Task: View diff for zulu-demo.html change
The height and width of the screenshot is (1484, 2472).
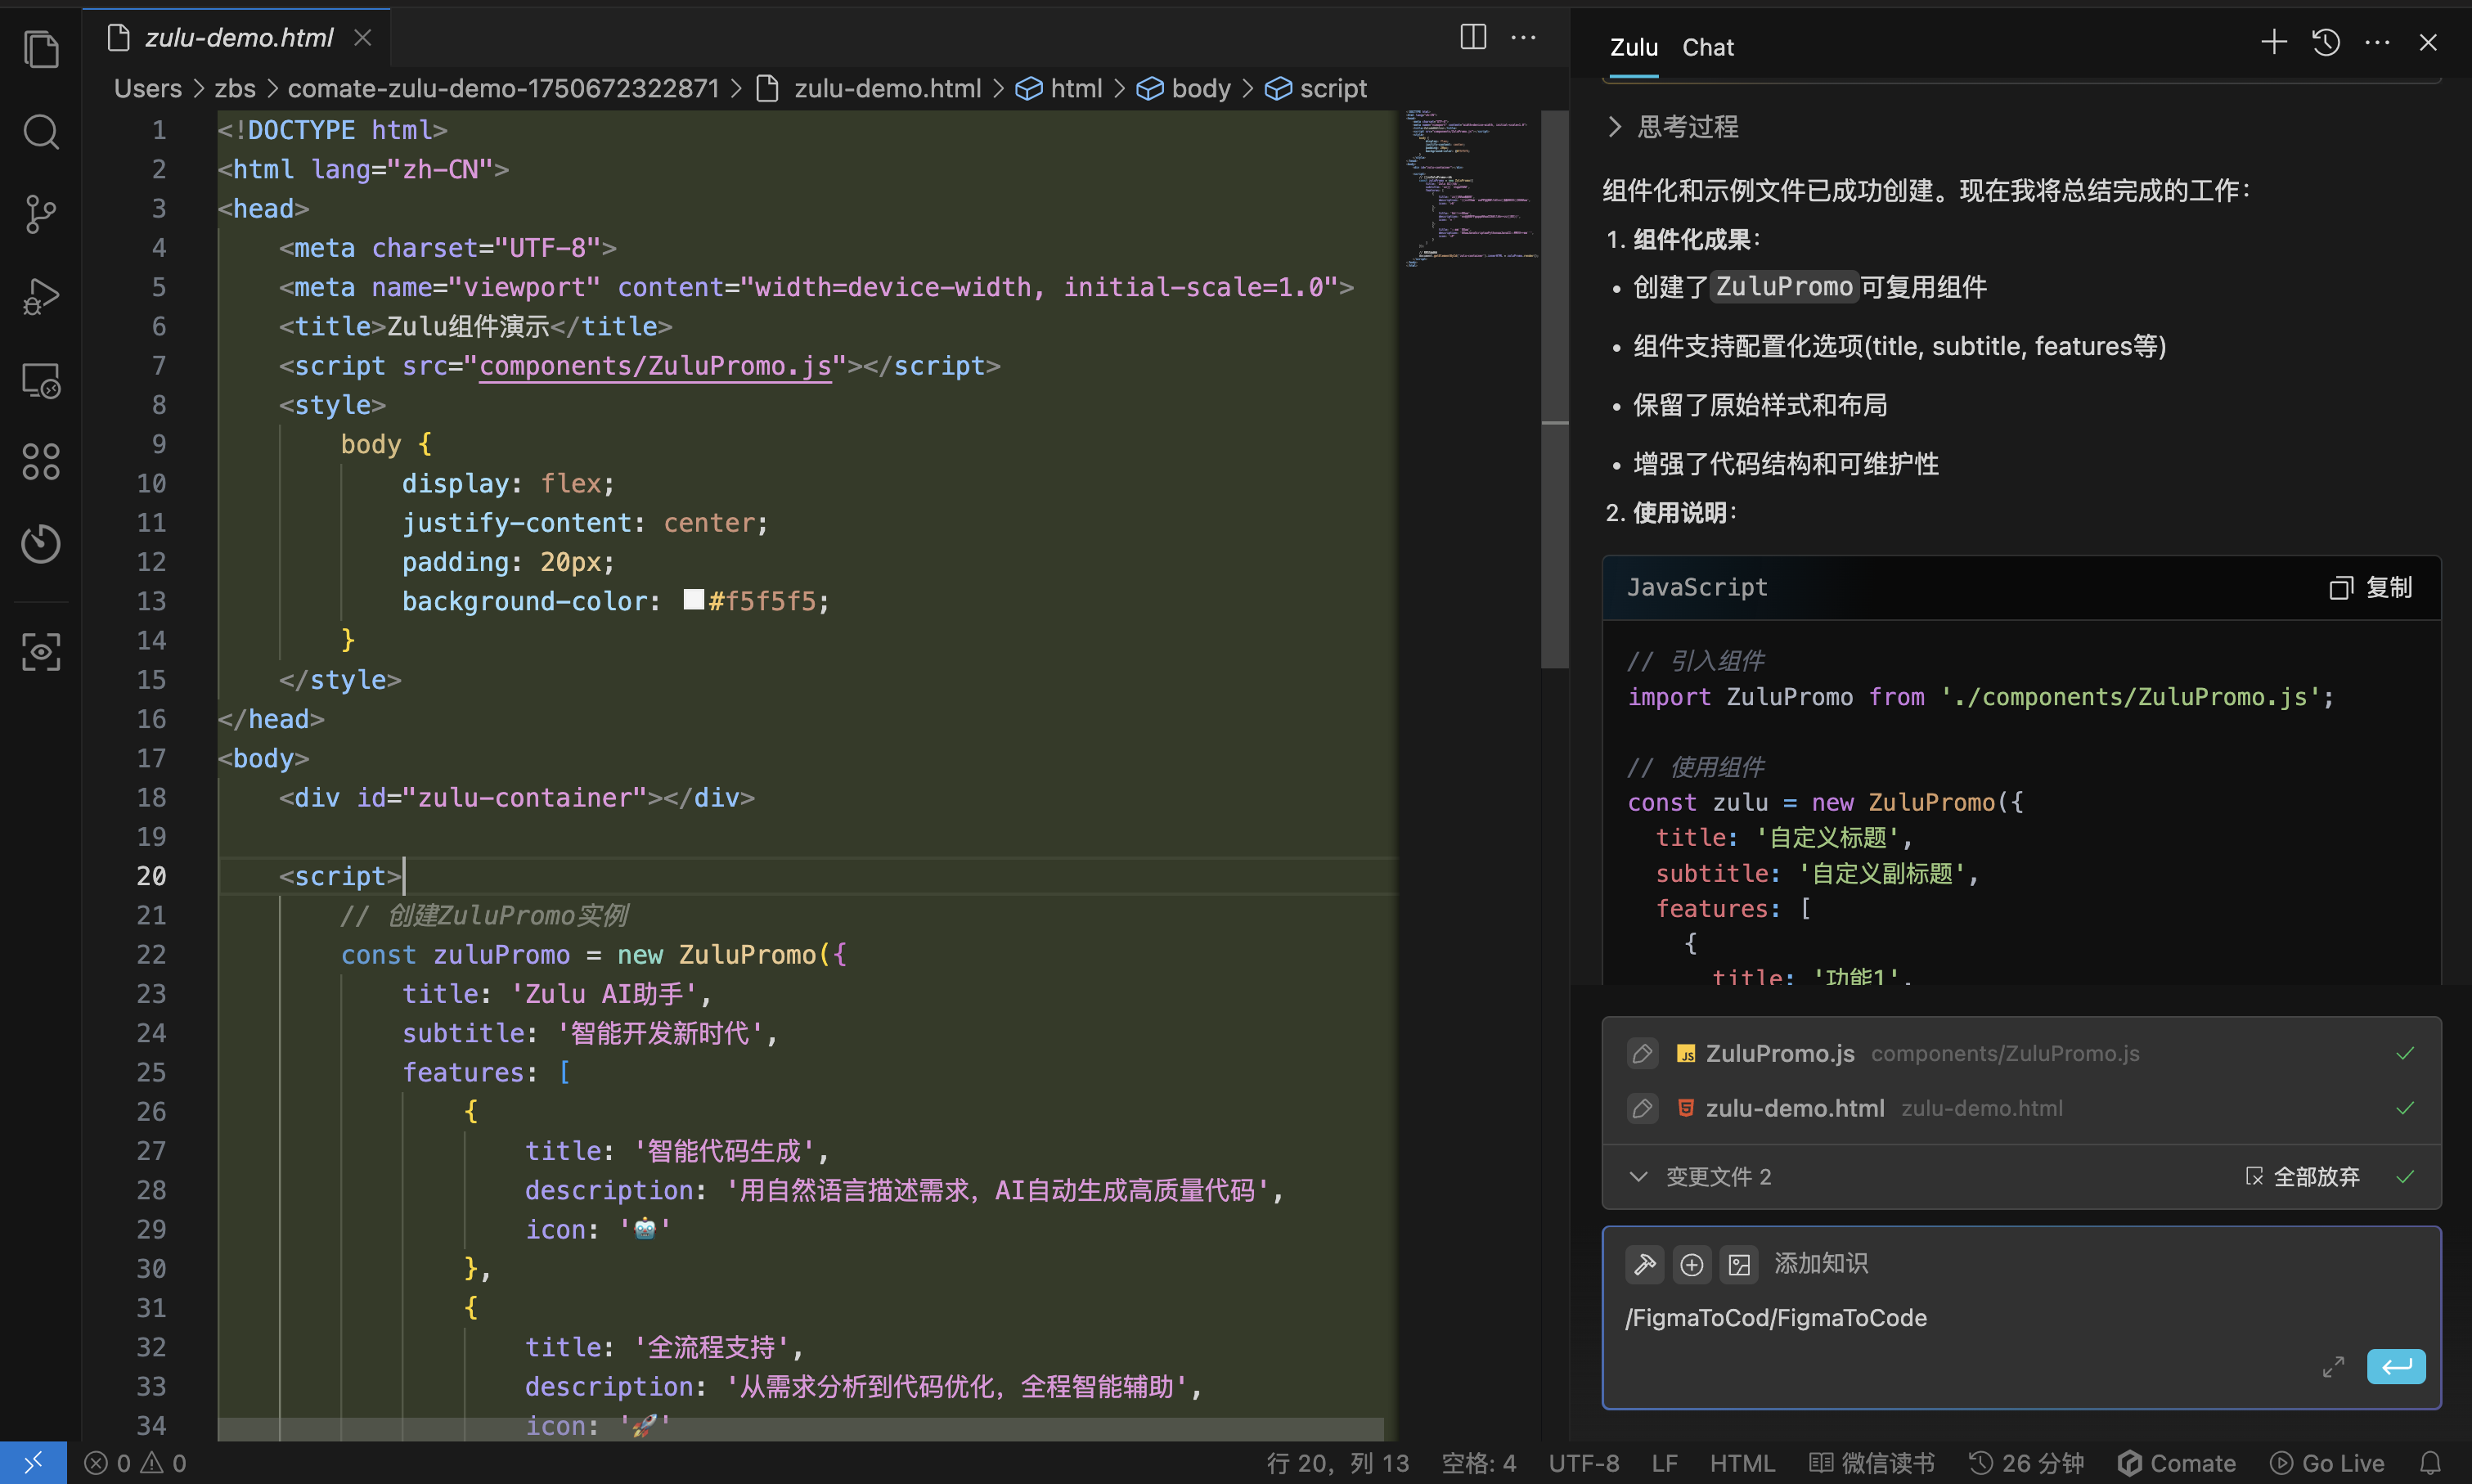Action: [1643, 1108]
